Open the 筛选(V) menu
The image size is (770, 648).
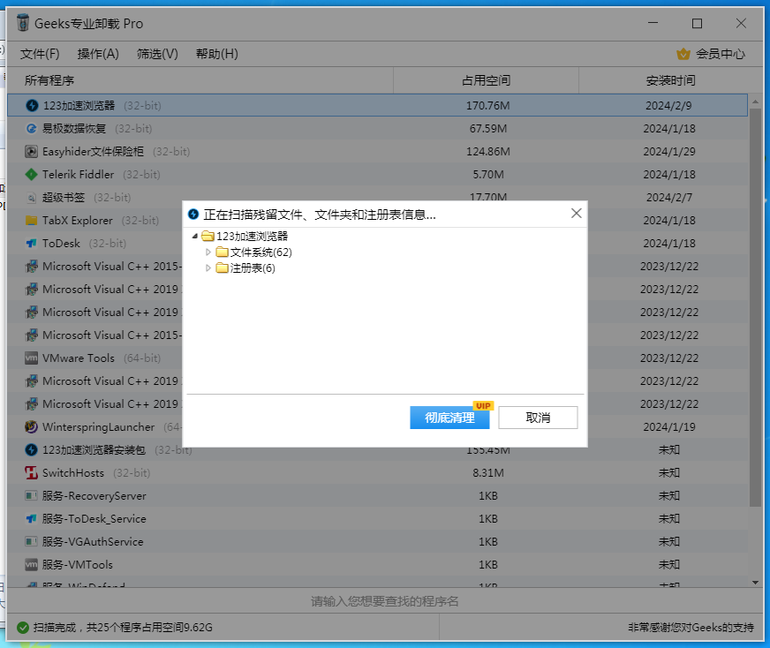(x=158, y=54)
